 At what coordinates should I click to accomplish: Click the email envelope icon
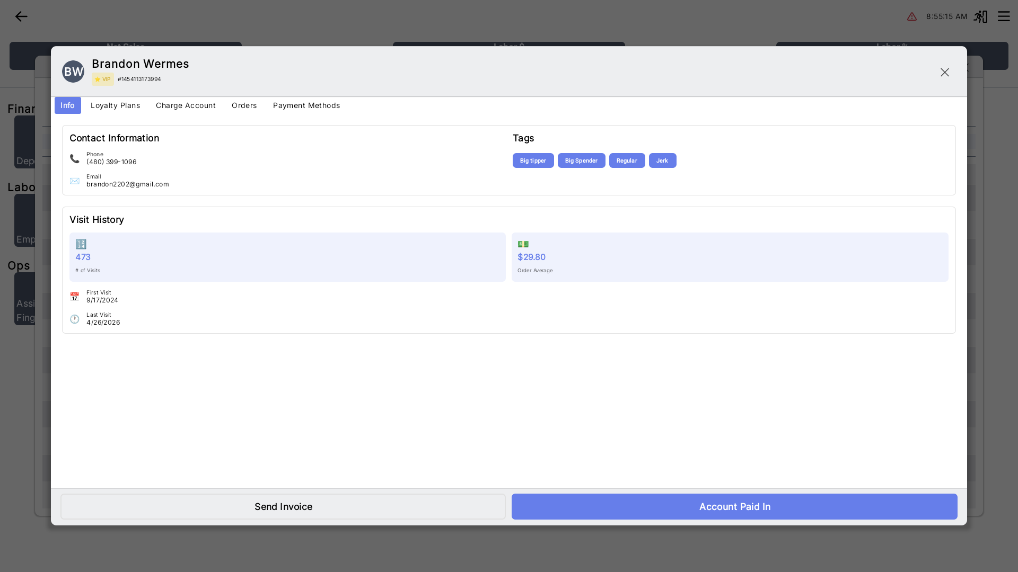(75, 181)
